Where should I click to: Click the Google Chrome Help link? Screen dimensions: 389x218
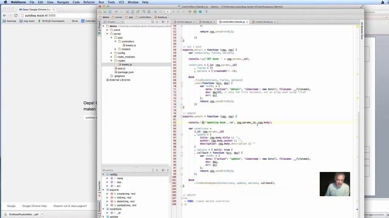35,206
